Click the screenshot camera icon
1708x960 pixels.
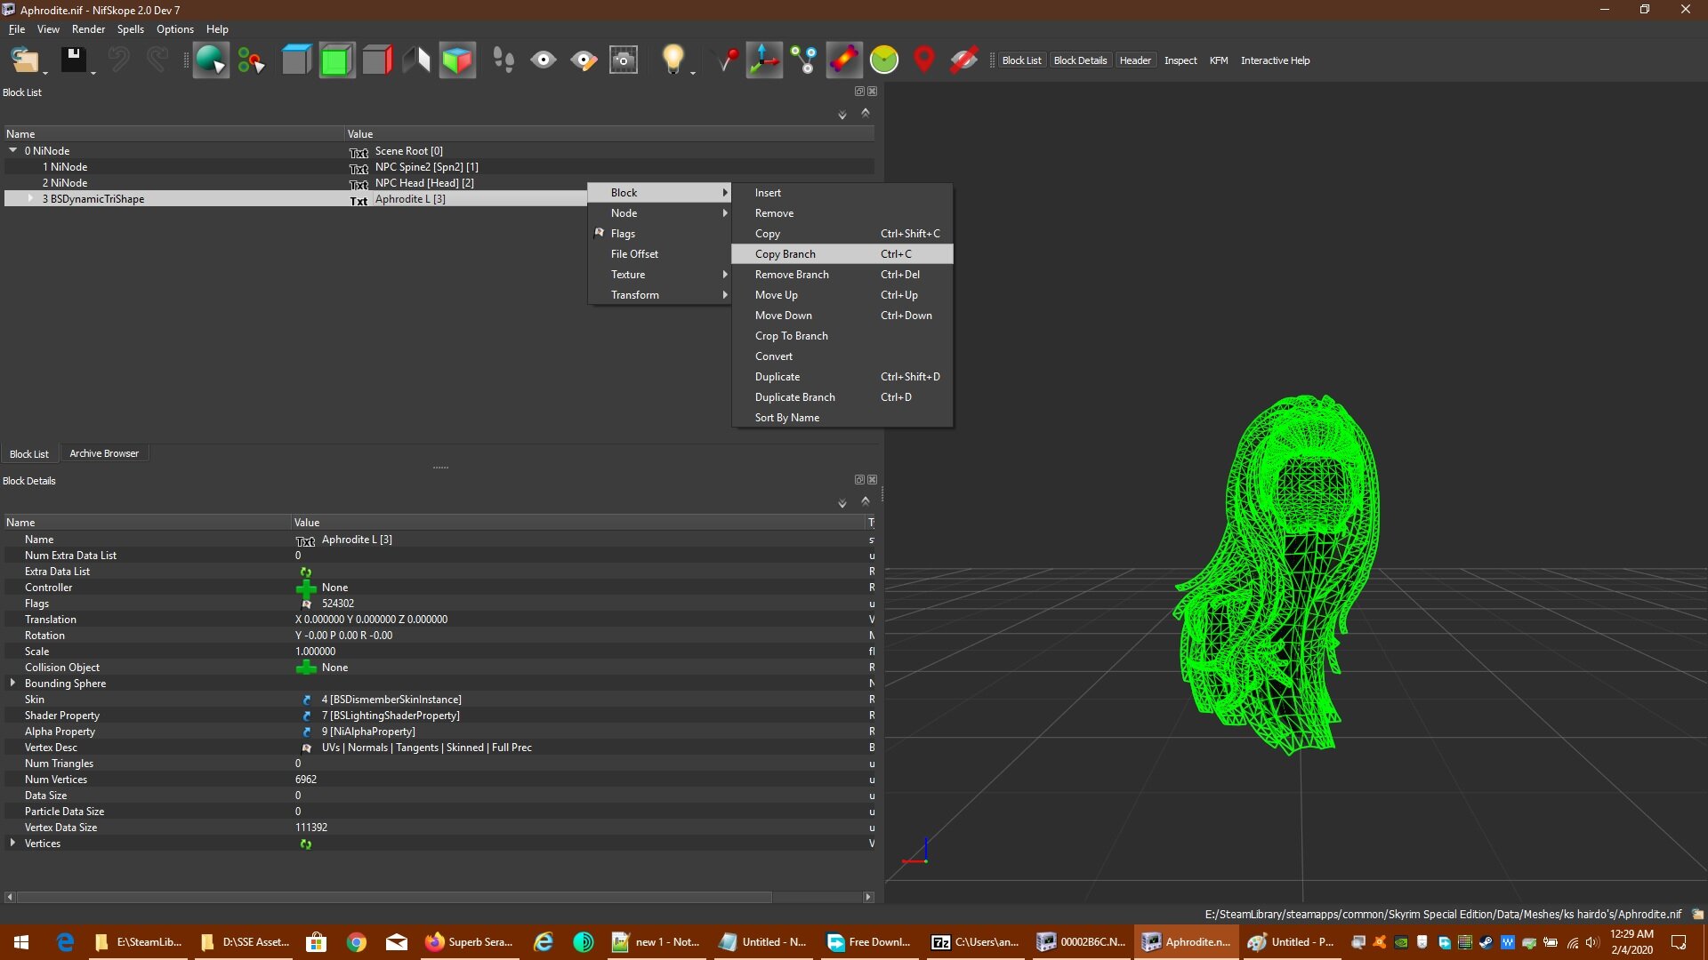click(x=624, y=60)
